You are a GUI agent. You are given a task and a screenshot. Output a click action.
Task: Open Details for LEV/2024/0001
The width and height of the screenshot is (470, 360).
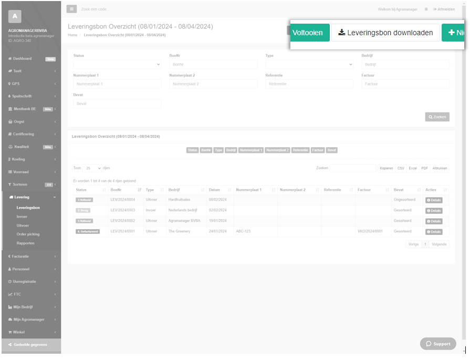pyautogui.click(x=434, y=231)
